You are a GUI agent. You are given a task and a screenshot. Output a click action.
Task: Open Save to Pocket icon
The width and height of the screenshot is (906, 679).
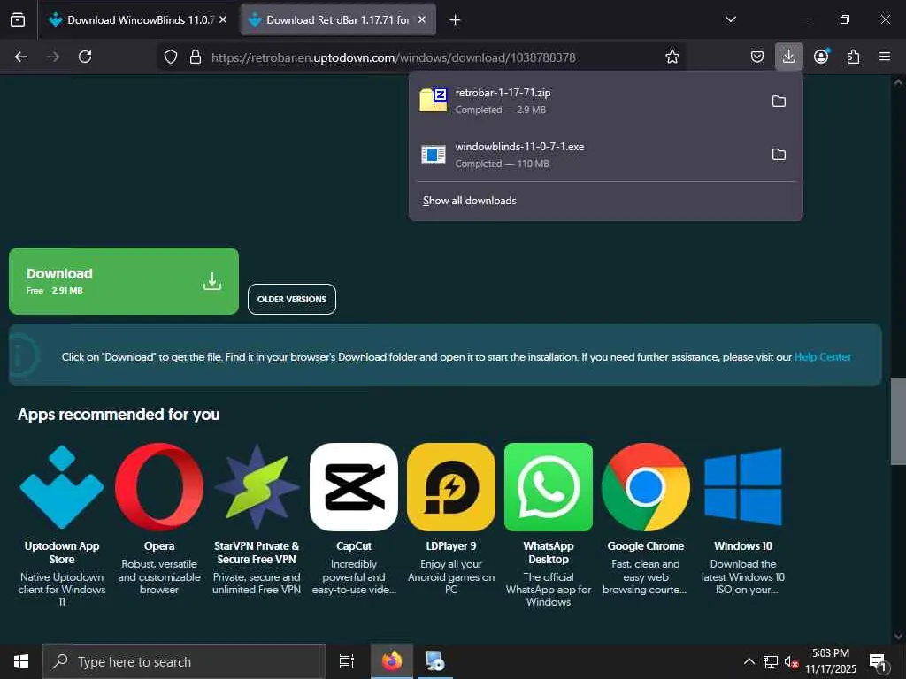coord(757,57)
